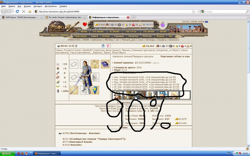Viewport: 250px width, 156px height.
Task: Open the Амазонки link in submenu
Action: point(174,40)
